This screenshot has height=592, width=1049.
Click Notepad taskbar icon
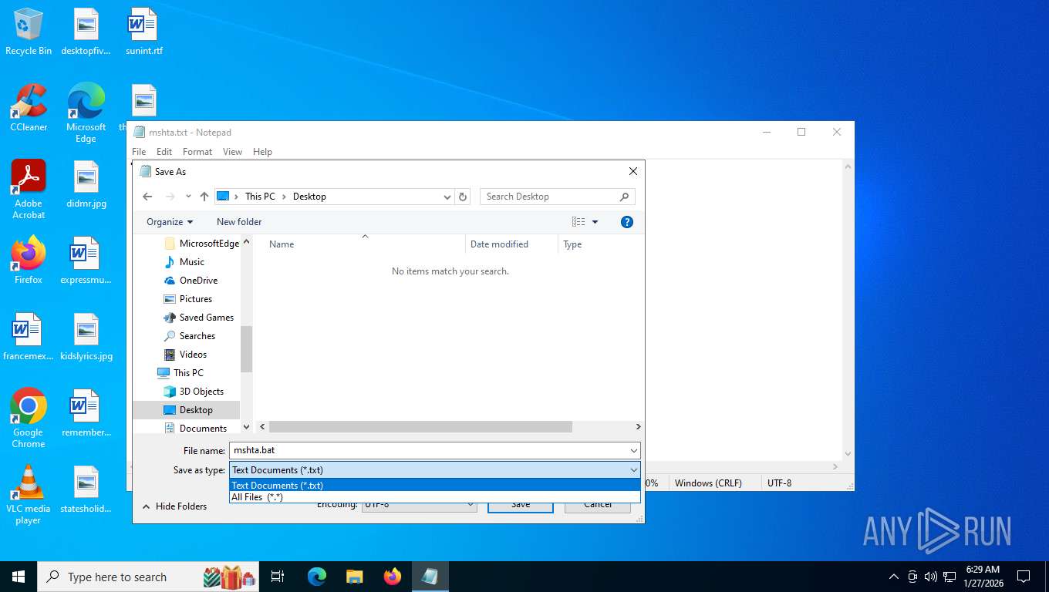tap(430, 577)
